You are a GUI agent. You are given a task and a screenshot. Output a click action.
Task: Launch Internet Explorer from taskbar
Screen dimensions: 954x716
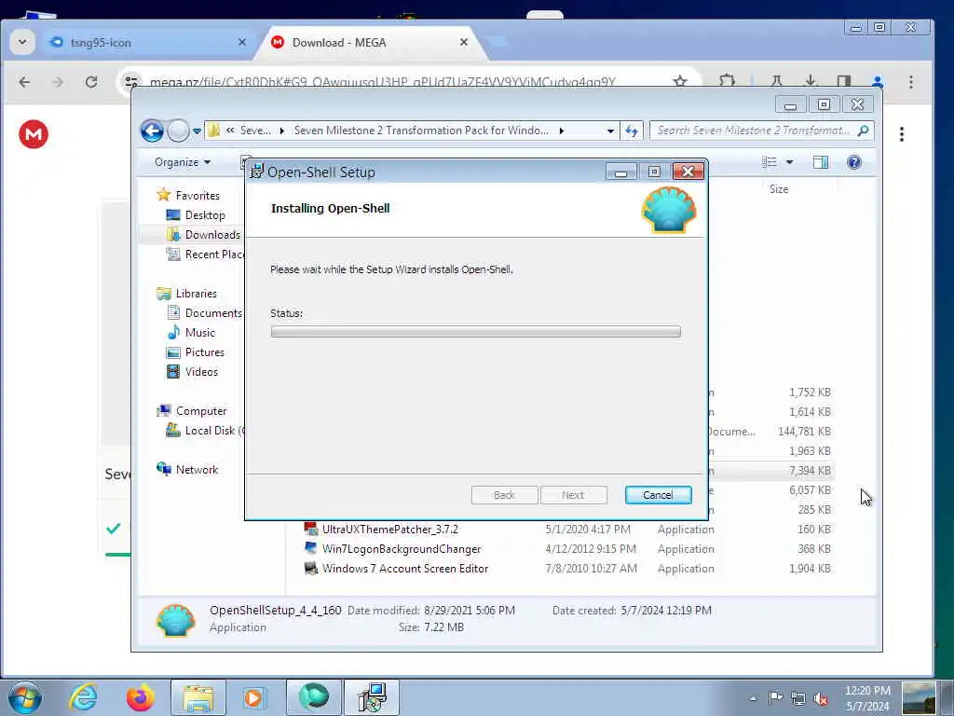point(83,697)
